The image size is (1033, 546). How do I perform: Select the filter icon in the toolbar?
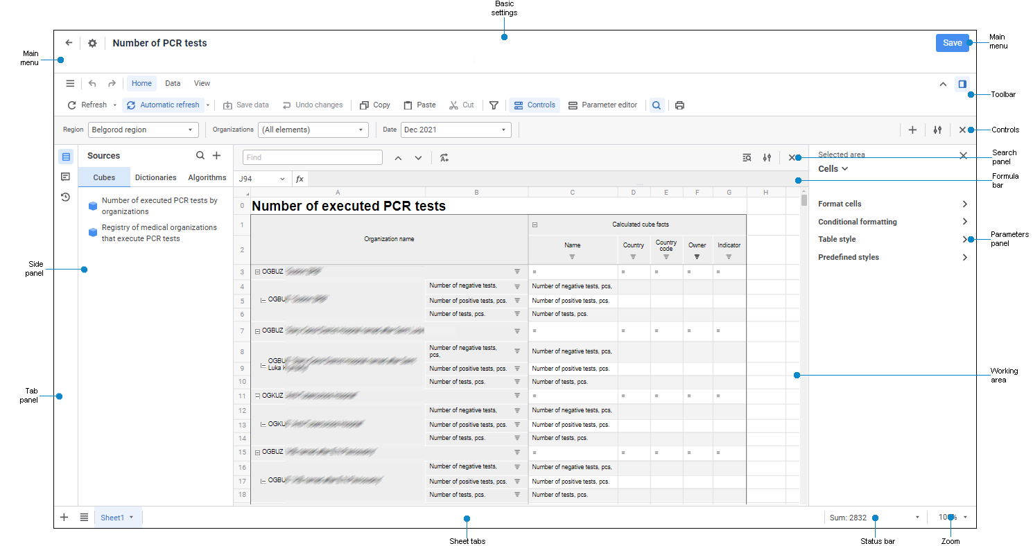pos(494,105)
